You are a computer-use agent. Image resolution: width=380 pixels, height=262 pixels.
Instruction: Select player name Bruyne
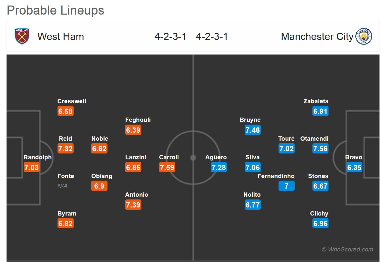tap(250, 120)
